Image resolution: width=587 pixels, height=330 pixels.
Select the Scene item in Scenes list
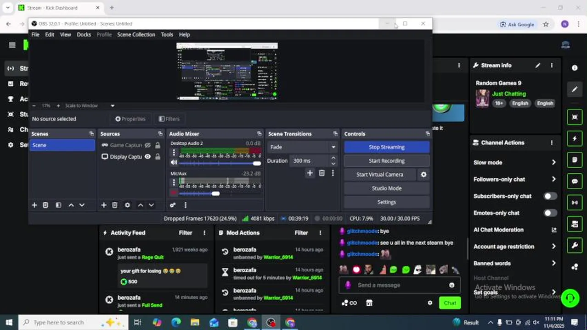[62, 145]
